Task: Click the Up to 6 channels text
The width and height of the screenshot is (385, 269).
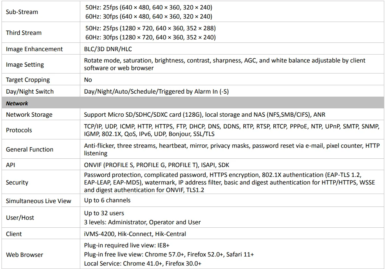Action: [107, 200]
